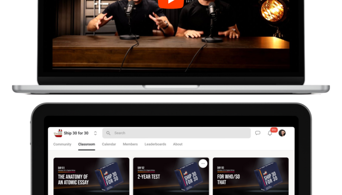Click the Ship 30 for 30 ship logo
Image resolution: width=342 pixels, height=195 pixels.
click(58, 133)
